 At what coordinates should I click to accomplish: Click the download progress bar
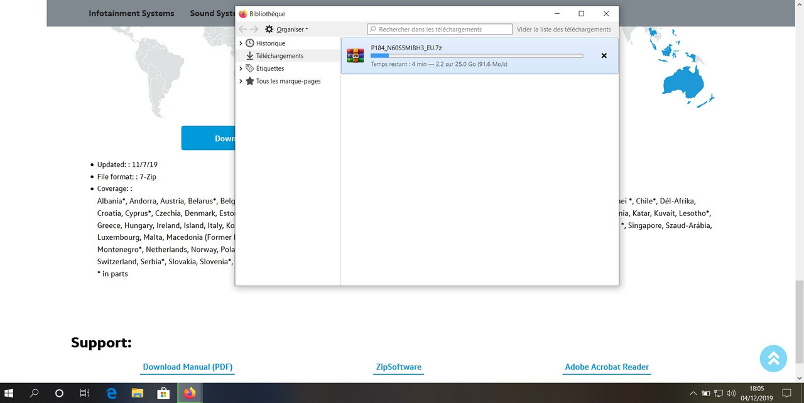tap(477, 56)
